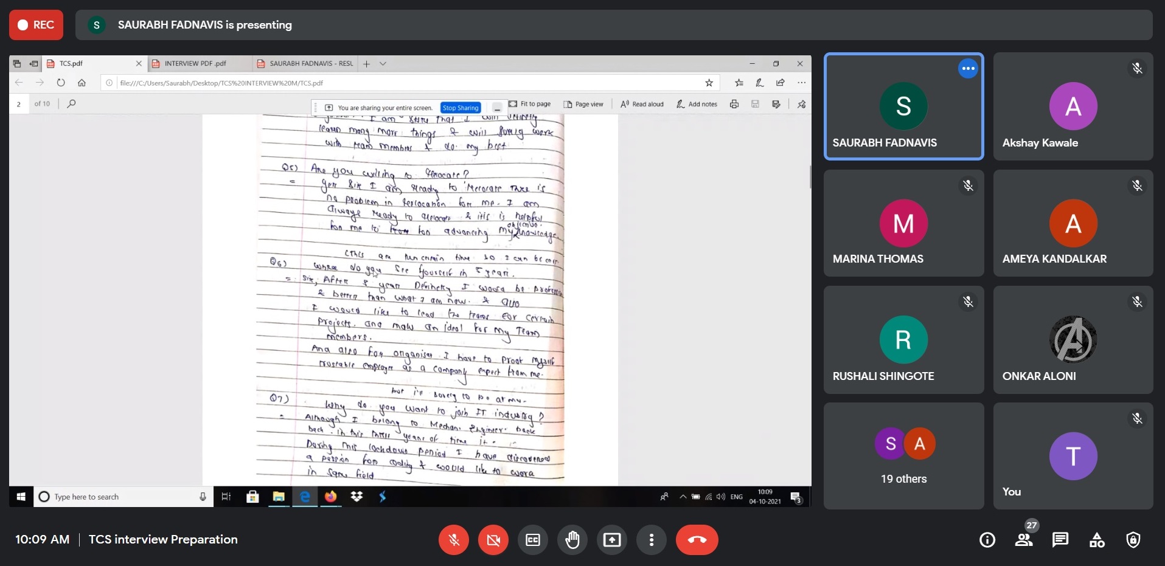Share this page icon
The height and width of the screenshot is (566, 1165).
point(781,83)
